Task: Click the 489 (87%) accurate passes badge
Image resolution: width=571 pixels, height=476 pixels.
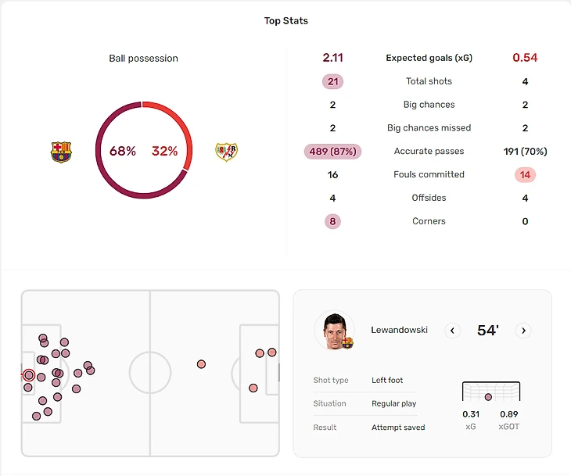Action: 333,151
